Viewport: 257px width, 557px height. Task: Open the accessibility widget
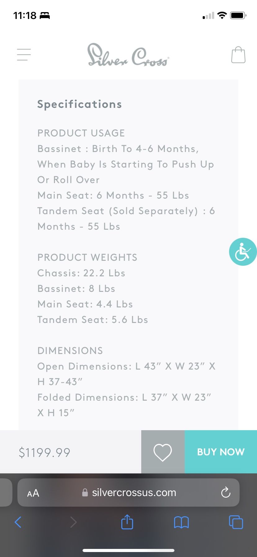243,251
